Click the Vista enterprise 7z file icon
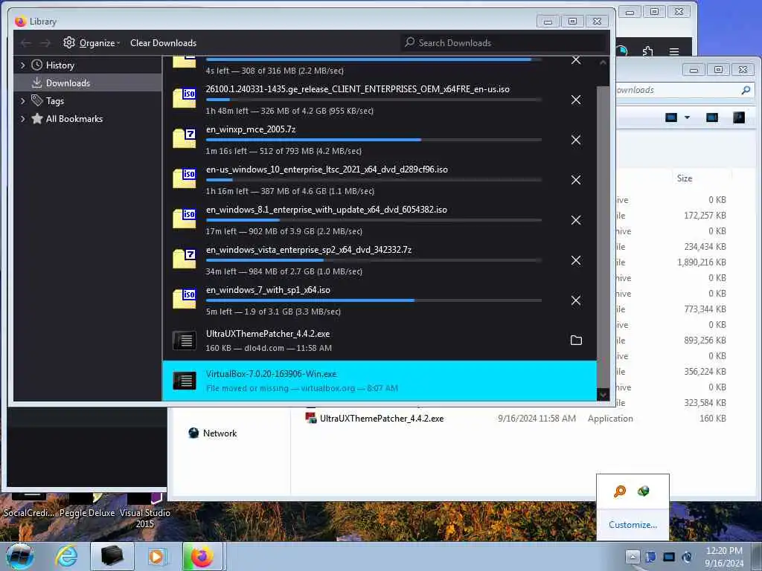This screenshot has width=762, height=571. pos(185,259)
